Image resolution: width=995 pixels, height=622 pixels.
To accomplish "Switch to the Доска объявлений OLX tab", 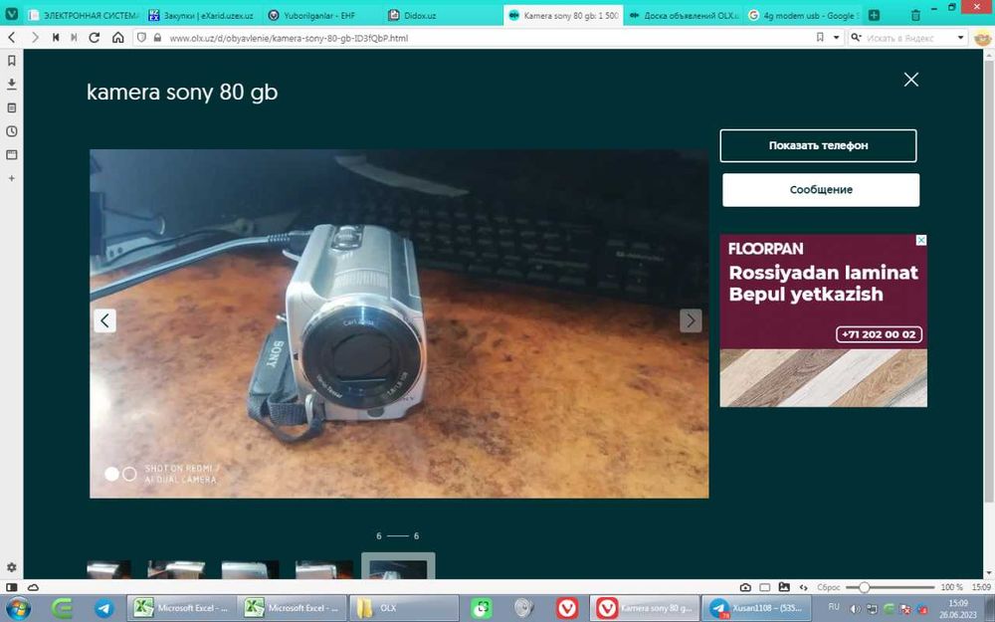I will [x=685, y=15].
